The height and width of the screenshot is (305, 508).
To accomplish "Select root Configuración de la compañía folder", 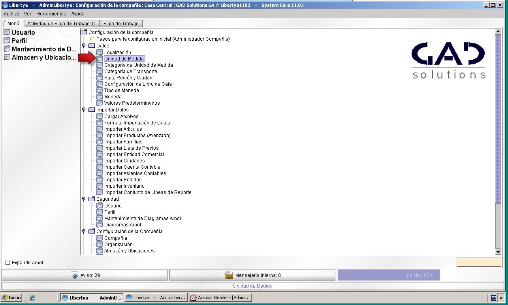I will [x=121, y=32].
